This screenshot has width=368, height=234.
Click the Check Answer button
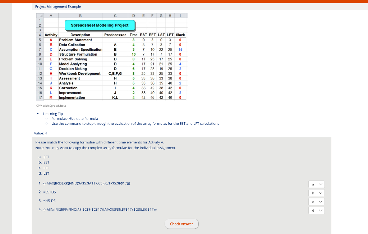tap(181, 224)
